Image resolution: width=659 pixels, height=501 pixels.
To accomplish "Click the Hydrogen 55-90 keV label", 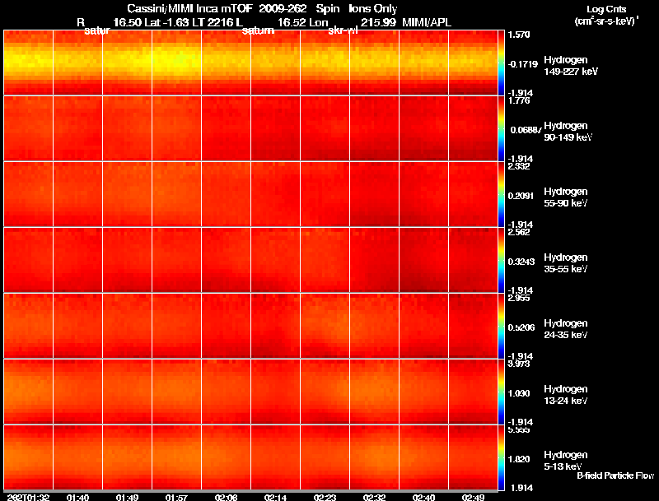I will (566, 197).
